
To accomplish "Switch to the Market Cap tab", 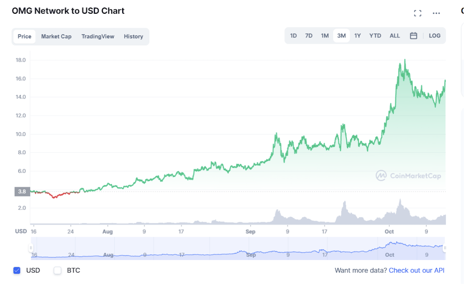I will point(56,36).
